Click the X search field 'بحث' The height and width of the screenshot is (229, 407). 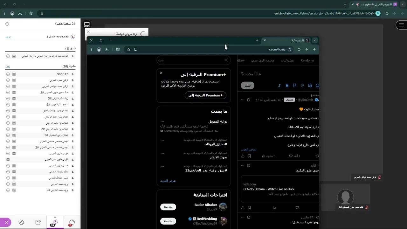click(x=193, y=60)
